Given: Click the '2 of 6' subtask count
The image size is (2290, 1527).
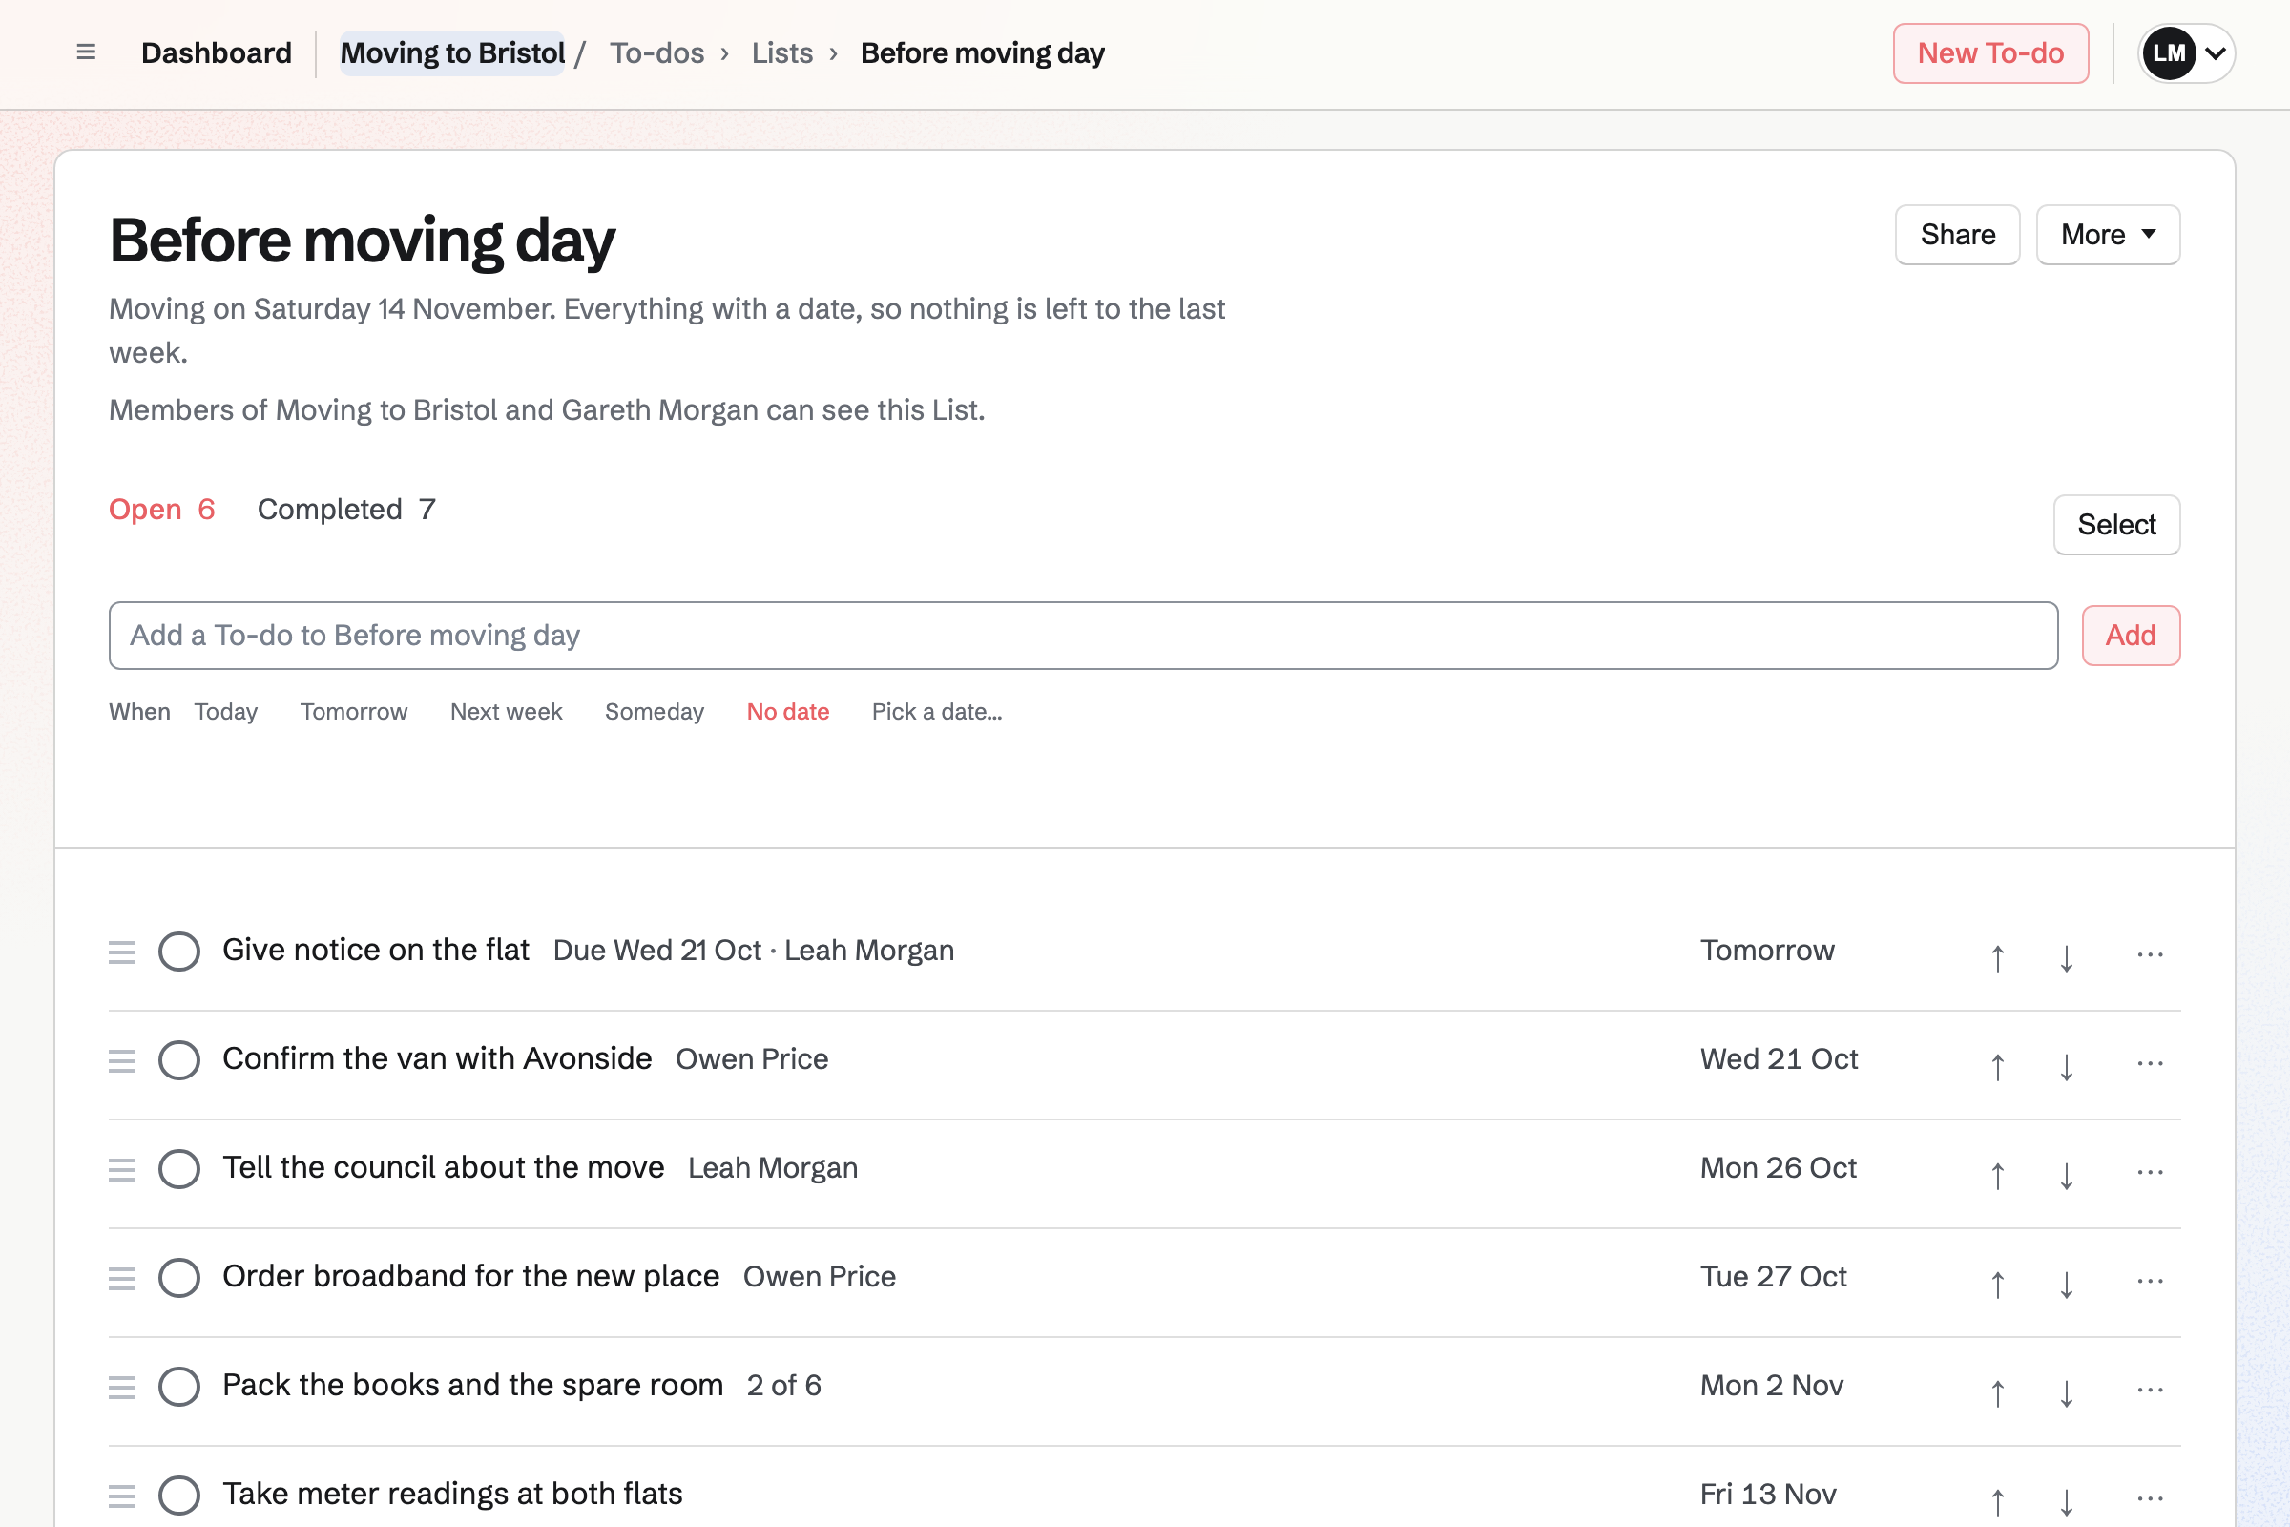Looking at the screenshot, I should (783, 1387).
